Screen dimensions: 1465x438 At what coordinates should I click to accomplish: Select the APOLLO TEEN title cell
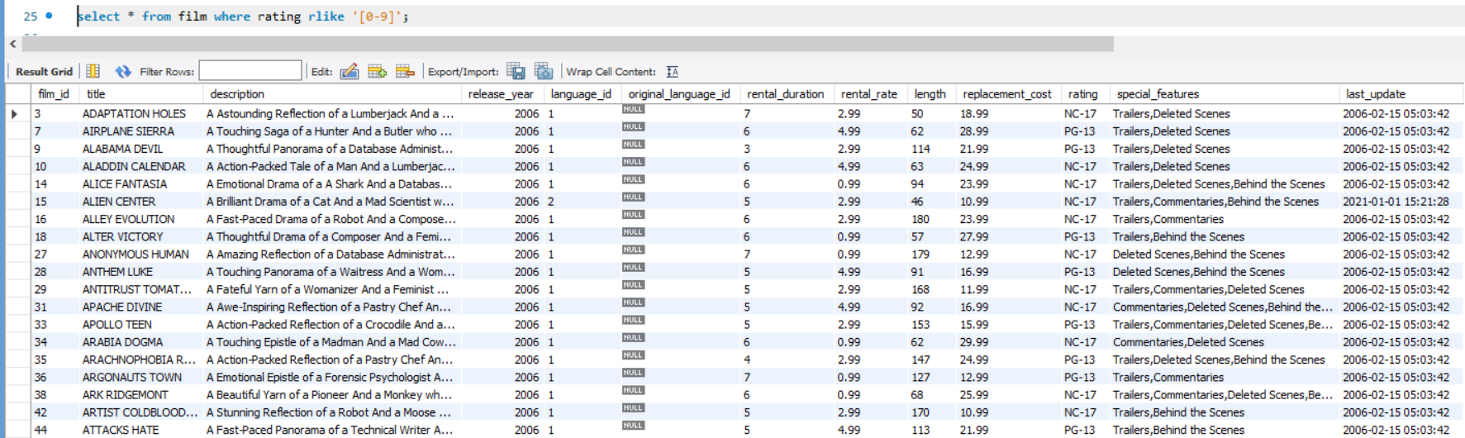tap(141, 325)
